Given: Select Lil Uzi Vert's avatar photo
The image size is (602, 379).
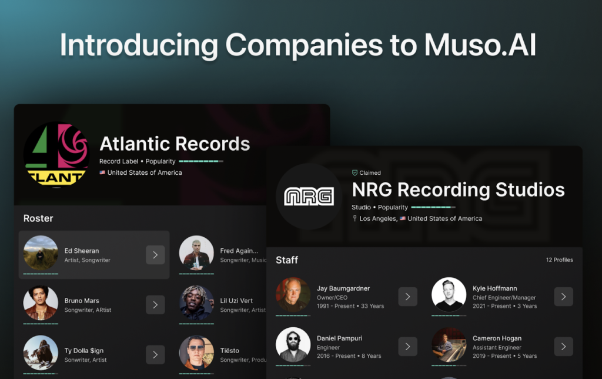Looking at the screenshot, I should click(196, 303).
